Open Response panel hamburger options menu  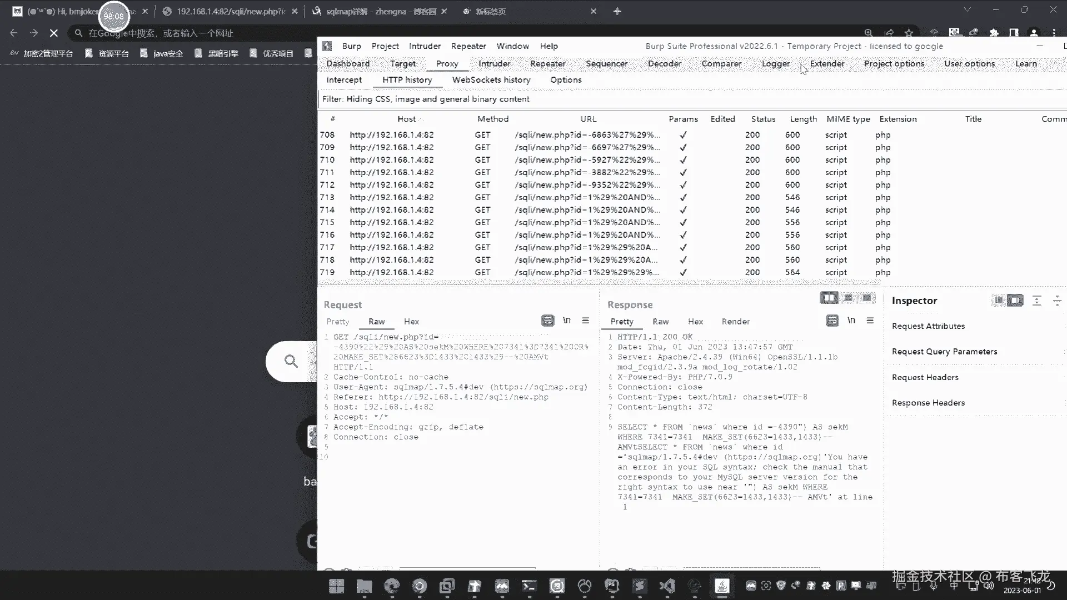[870, 321]
